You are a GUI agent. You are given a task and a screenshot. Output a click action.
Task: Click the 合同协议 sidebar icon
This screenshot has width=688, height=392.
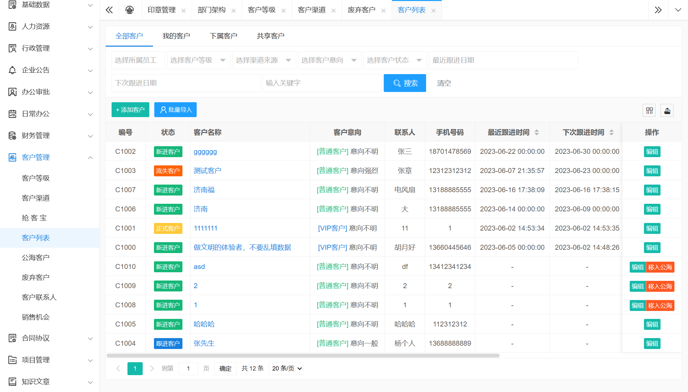12,338
